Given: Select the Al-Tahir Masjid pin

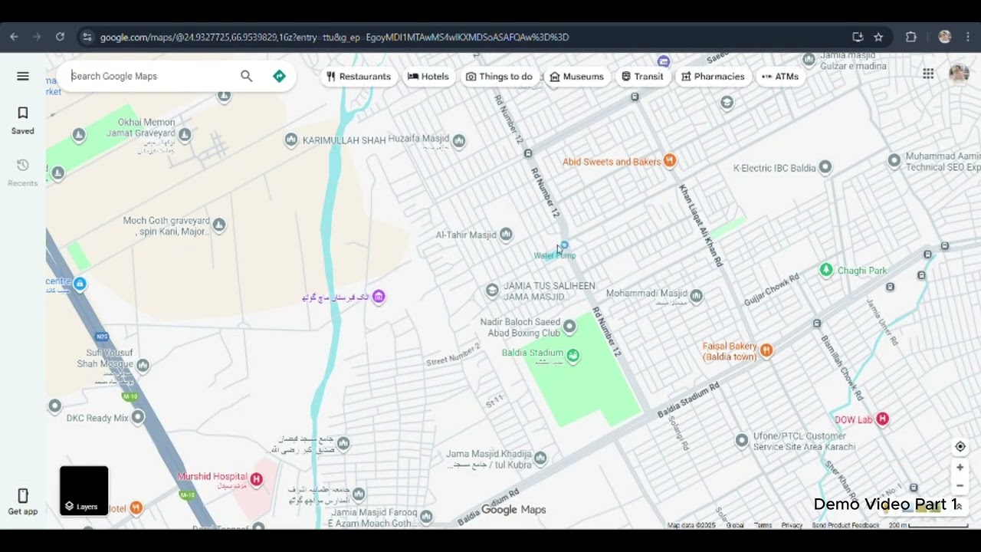Looking at the screenshot, I should tap(506, 235).
